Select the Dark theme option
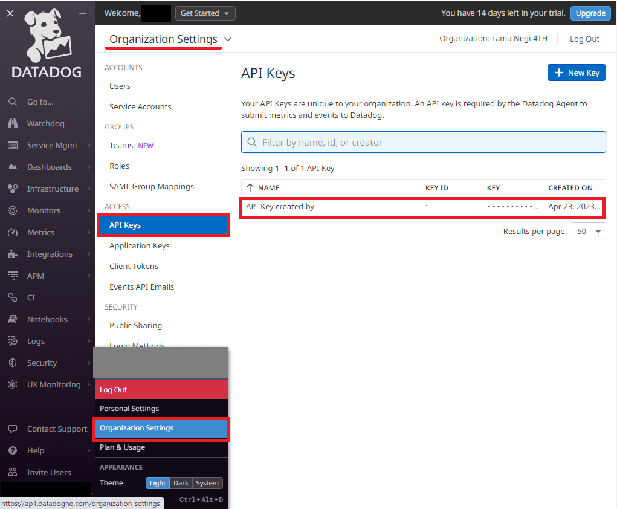617x509 pixels. point(181,483)
